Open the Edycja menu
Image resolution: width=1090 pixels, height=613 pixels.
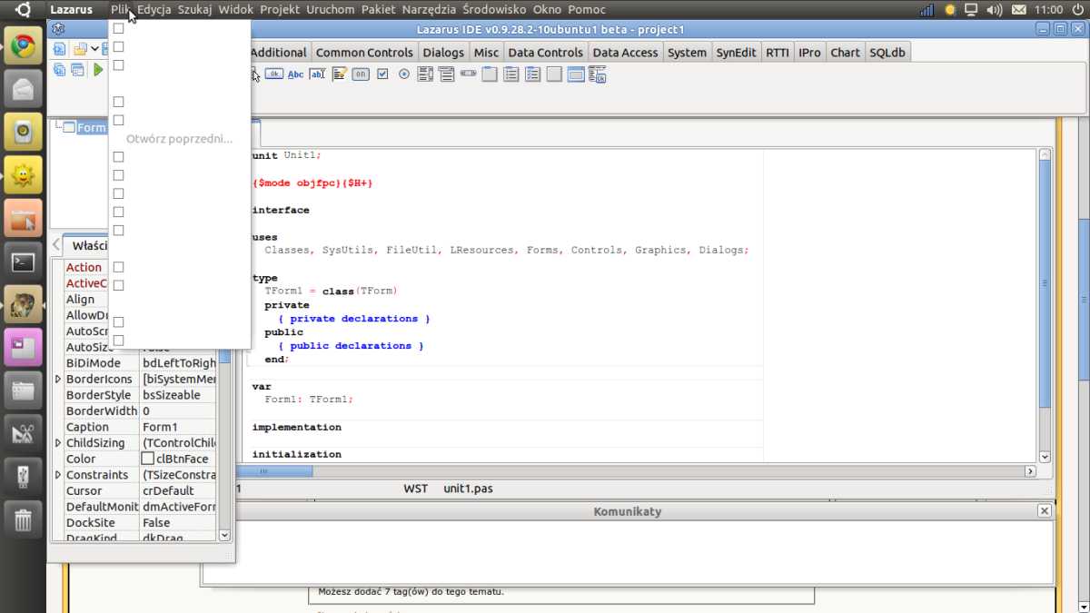click(154, 10)
